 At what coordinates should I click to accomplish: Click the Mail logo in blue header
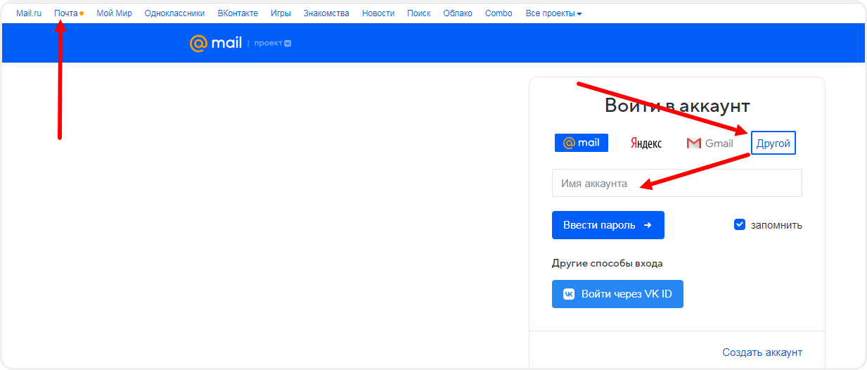215,44
